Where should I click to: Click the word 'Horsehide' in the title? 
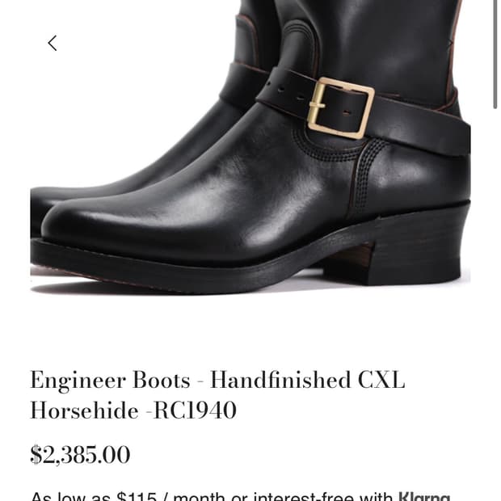coord(84,410)
